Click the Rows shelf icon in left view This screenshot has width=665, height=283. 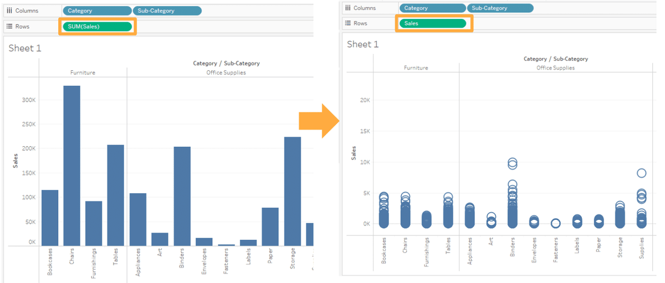(9, 26)
